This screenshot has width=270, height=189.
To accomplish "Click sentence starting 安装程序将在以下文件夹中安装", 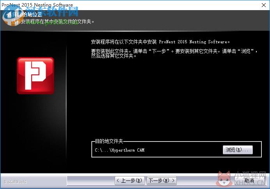I will click(160, 42).
